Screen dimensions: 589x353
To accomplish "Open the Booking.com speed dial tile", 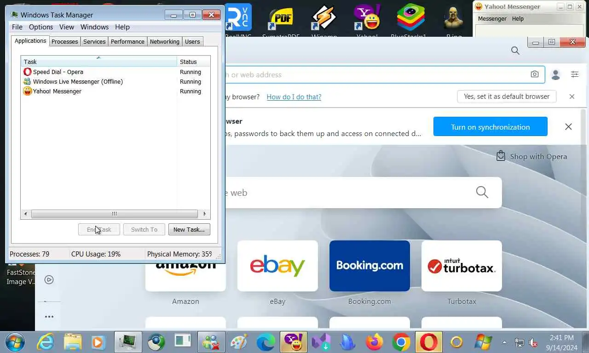I will (370, 266).
